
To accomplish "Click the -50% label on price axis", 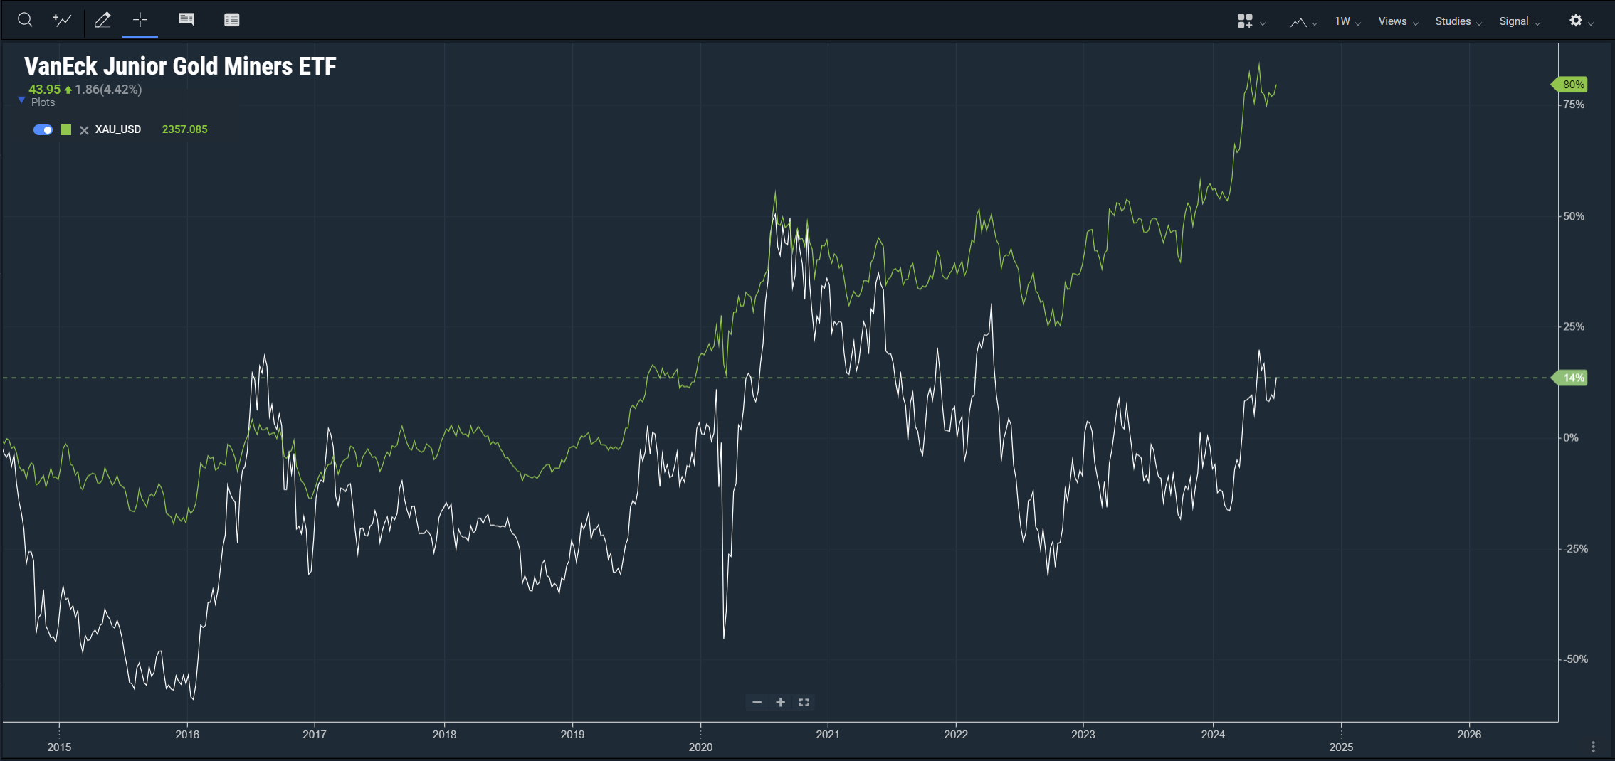I will click(1575, 659).
